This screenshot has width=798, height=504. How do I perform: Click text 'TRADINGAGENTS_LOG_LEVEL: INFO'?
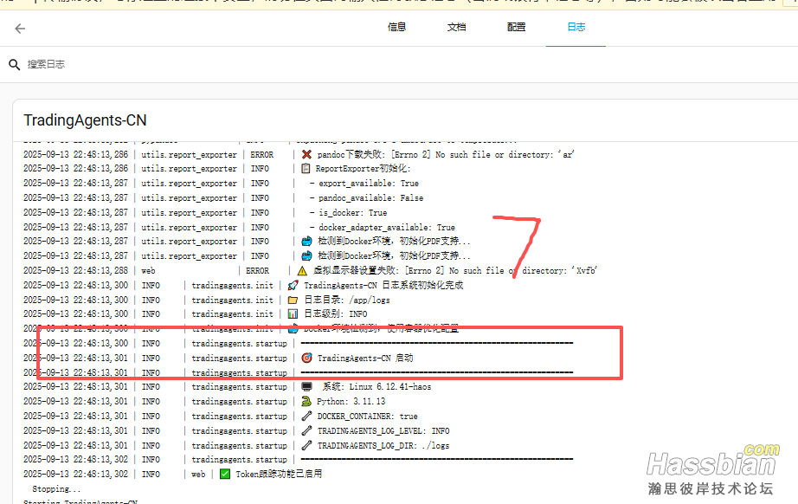coord(383,431)
